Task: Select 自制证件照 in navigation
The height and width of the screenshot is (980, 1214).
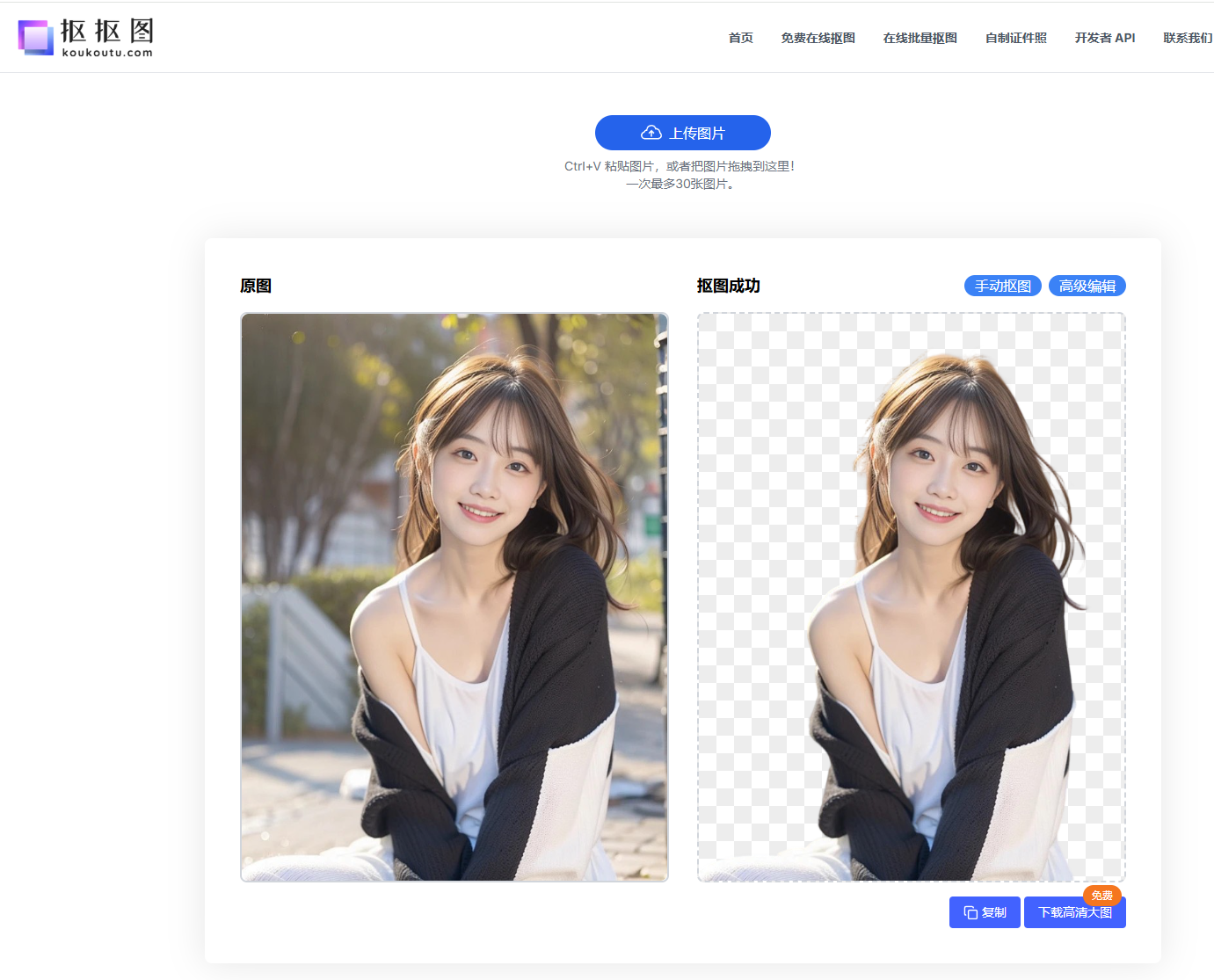Action: tap(1015, 38)
